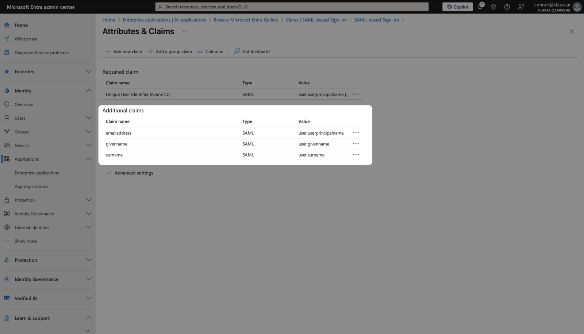The width and height of the screenshot is (584, 334).
Task: Click the Diagnose & solve problems icon
Action: (7, 53)
